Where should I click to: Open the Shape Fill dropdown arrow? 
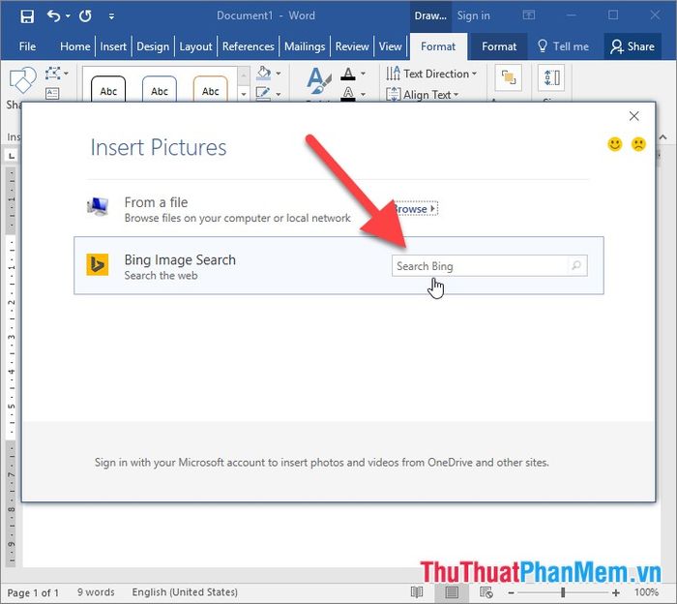pos(279,74)
